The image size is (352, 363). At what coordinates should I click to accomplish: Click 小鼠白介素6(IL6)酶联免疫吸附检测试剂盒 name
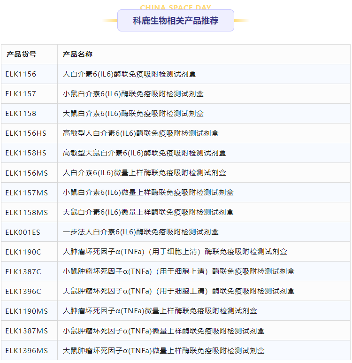(133, 94)
